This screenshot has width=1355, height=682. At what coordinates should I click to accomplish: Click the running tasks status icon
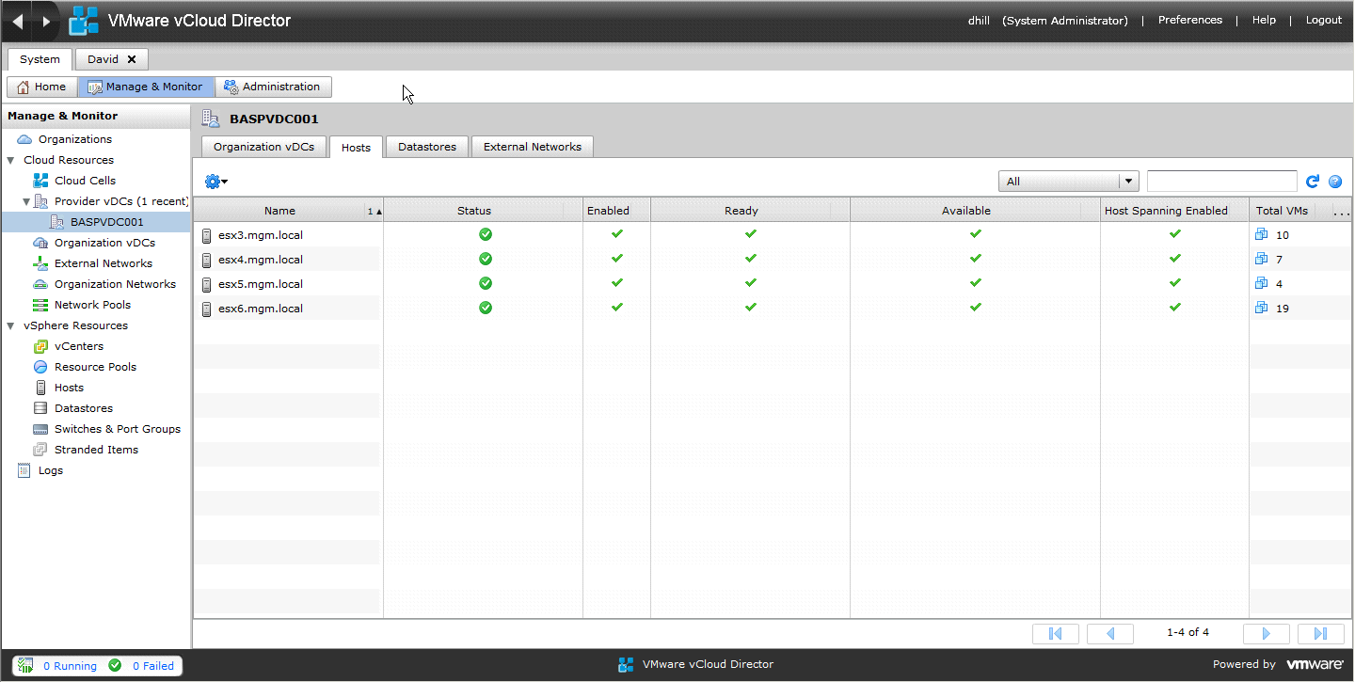point(26,665)
